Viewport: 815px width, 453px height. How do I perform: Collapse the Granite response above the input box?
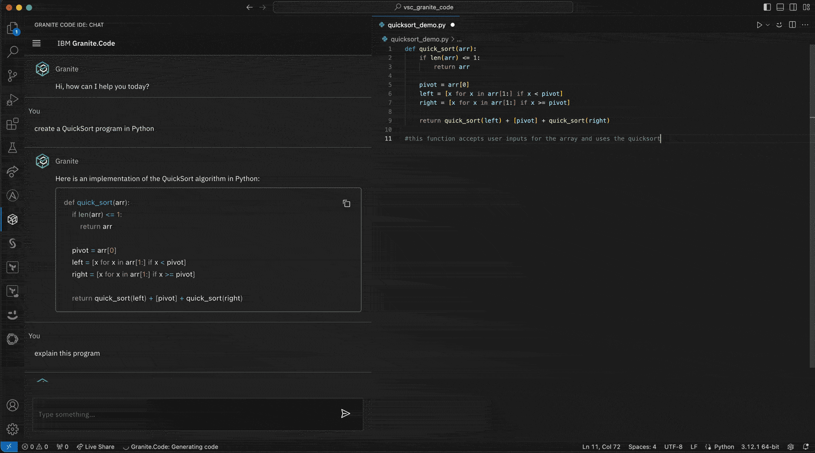(x=42, y=381)
